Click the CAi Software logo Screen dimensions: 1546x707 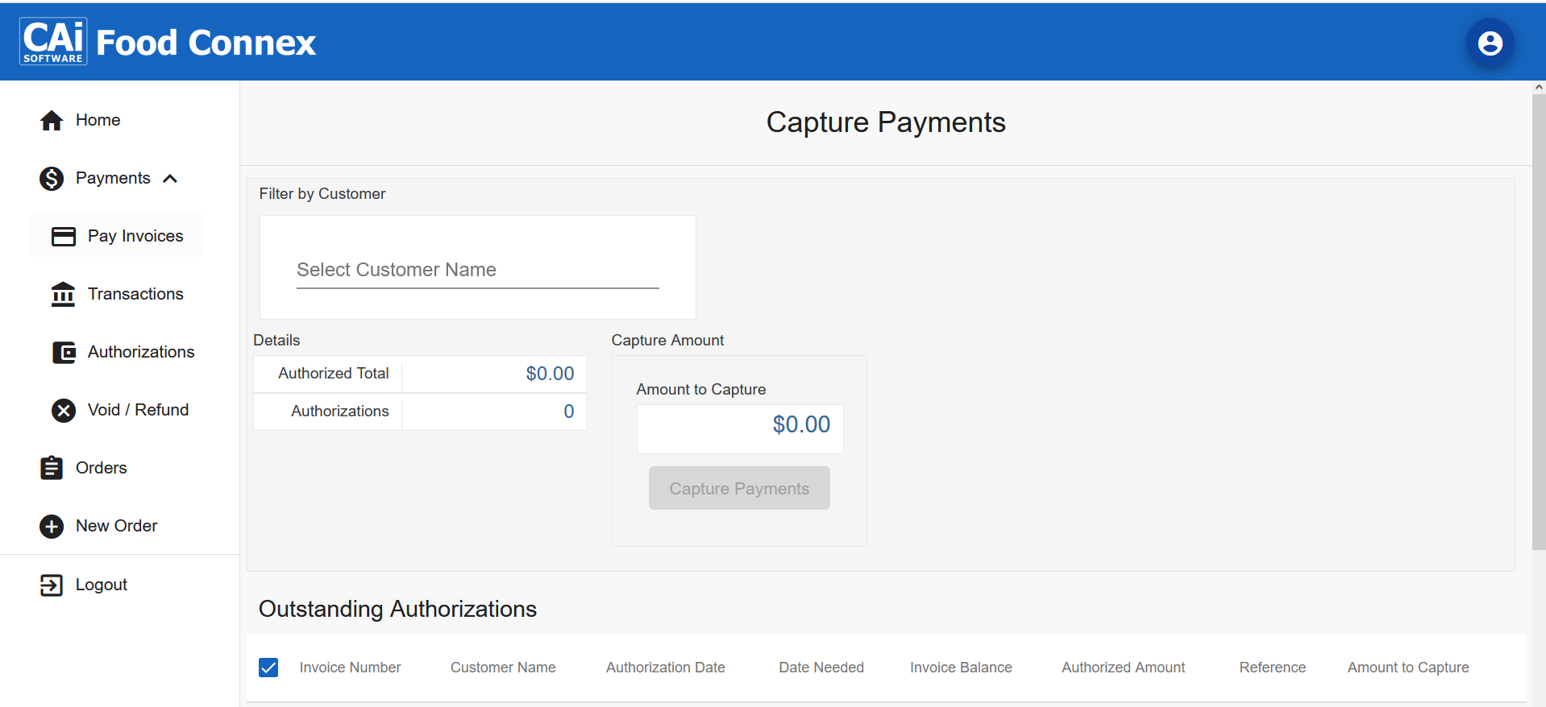tap(53, 41)
